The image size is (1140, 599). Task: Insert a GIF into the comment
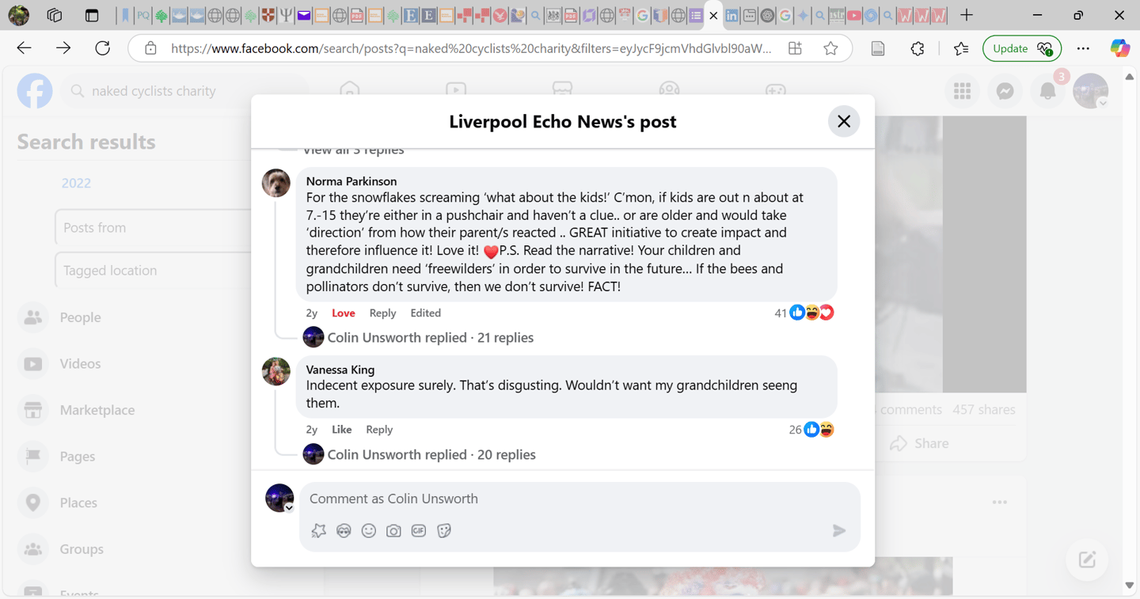click(419, 531)
